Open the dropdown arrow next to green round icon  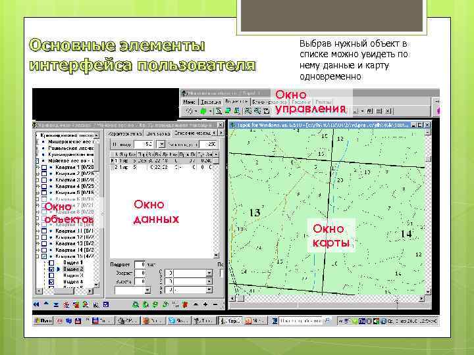pyautogui.click(x=210, y=111)
